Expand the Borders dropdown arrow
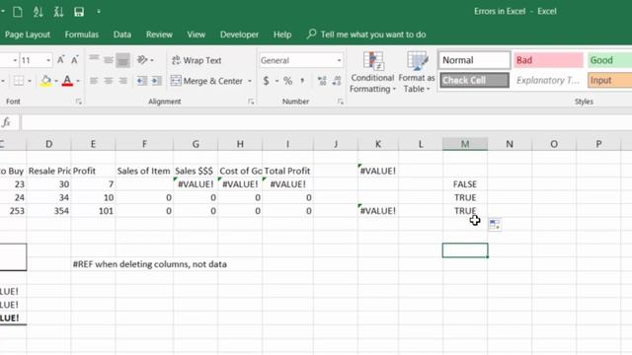The width and height of the screenshot is (632, 355). (30, 81)
